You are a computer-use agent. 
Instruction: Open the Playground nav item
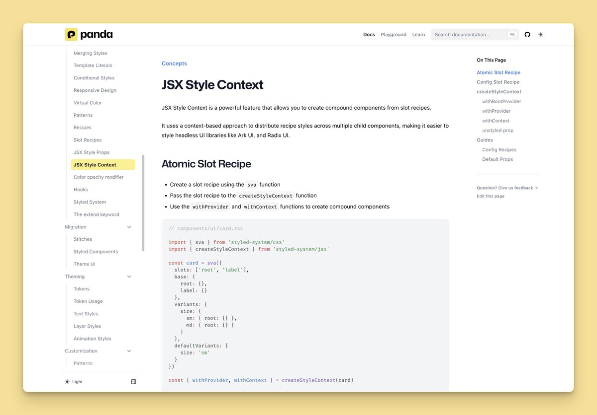coord(394,35)
